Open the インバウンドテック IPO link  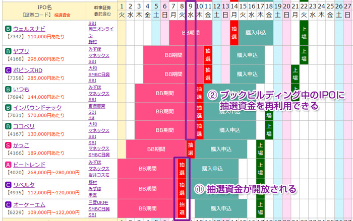click(x=37, y=108)
